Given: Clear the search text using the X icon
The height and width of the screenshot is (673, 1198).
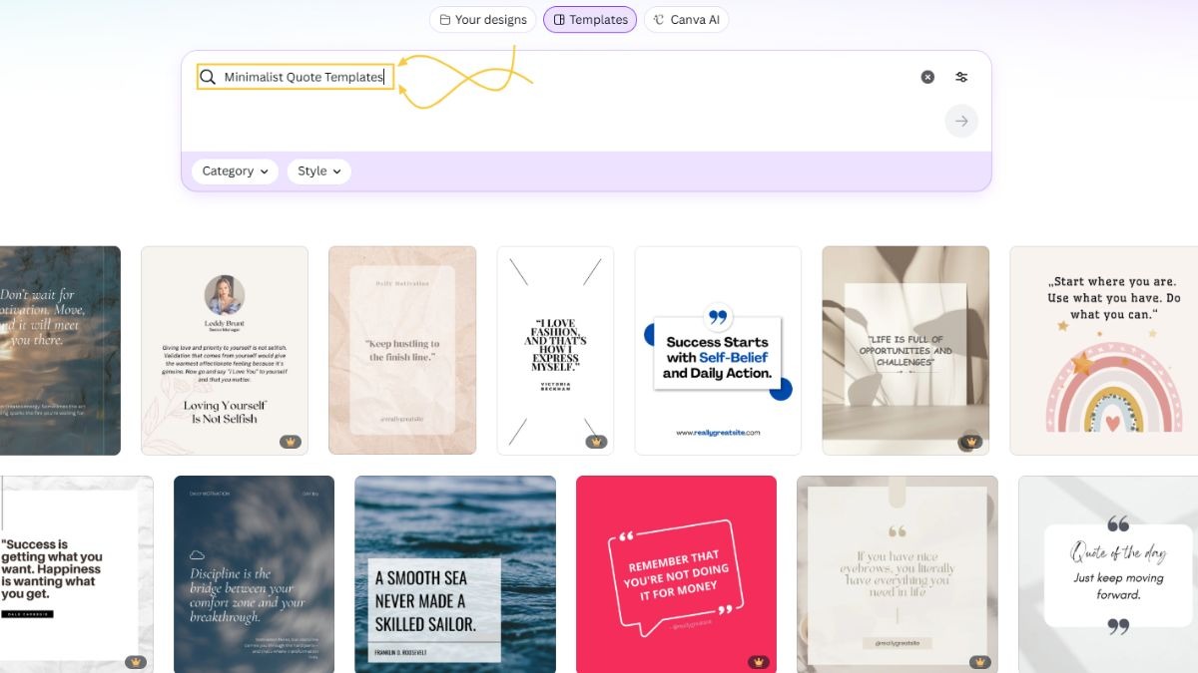Looking at the screenshot, I should 926,77.
